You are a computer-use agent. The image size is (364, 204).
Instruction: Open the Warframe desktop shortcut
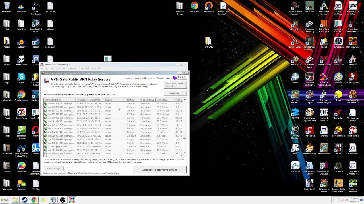(295, 167)
